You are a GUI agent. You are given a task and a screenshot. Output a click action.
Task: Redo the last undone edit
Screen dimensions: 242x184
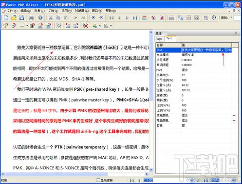click(83, 17)
